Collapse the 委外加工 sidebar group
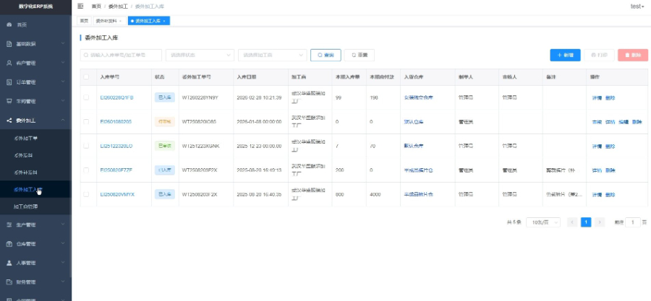 coord(35,121)
